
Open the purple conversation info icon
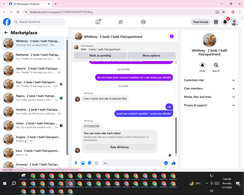pyautogui.click(x=172, y=37)
